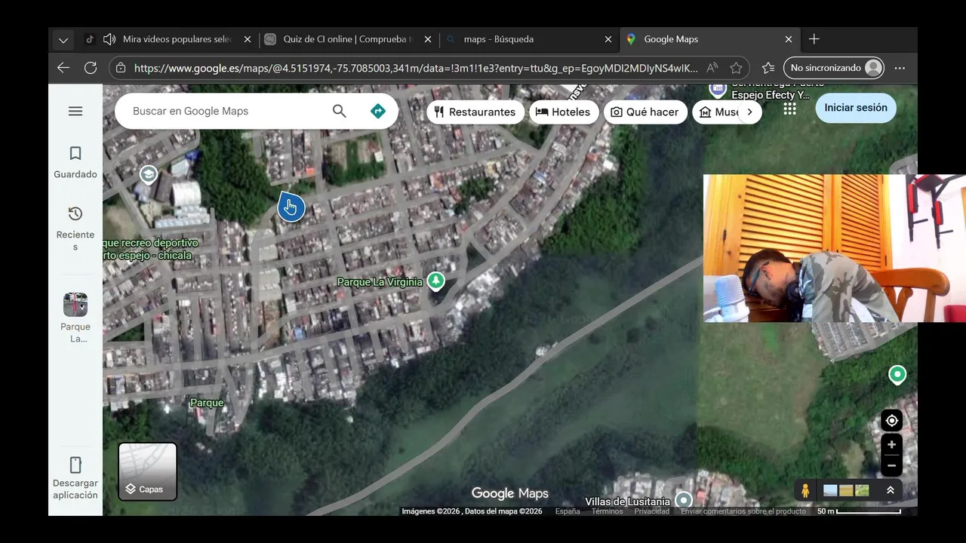966x543 pixels.
Task: Click the Villas de Lusitania map marker
Action: pyautogui.click(x=684, y=500)
